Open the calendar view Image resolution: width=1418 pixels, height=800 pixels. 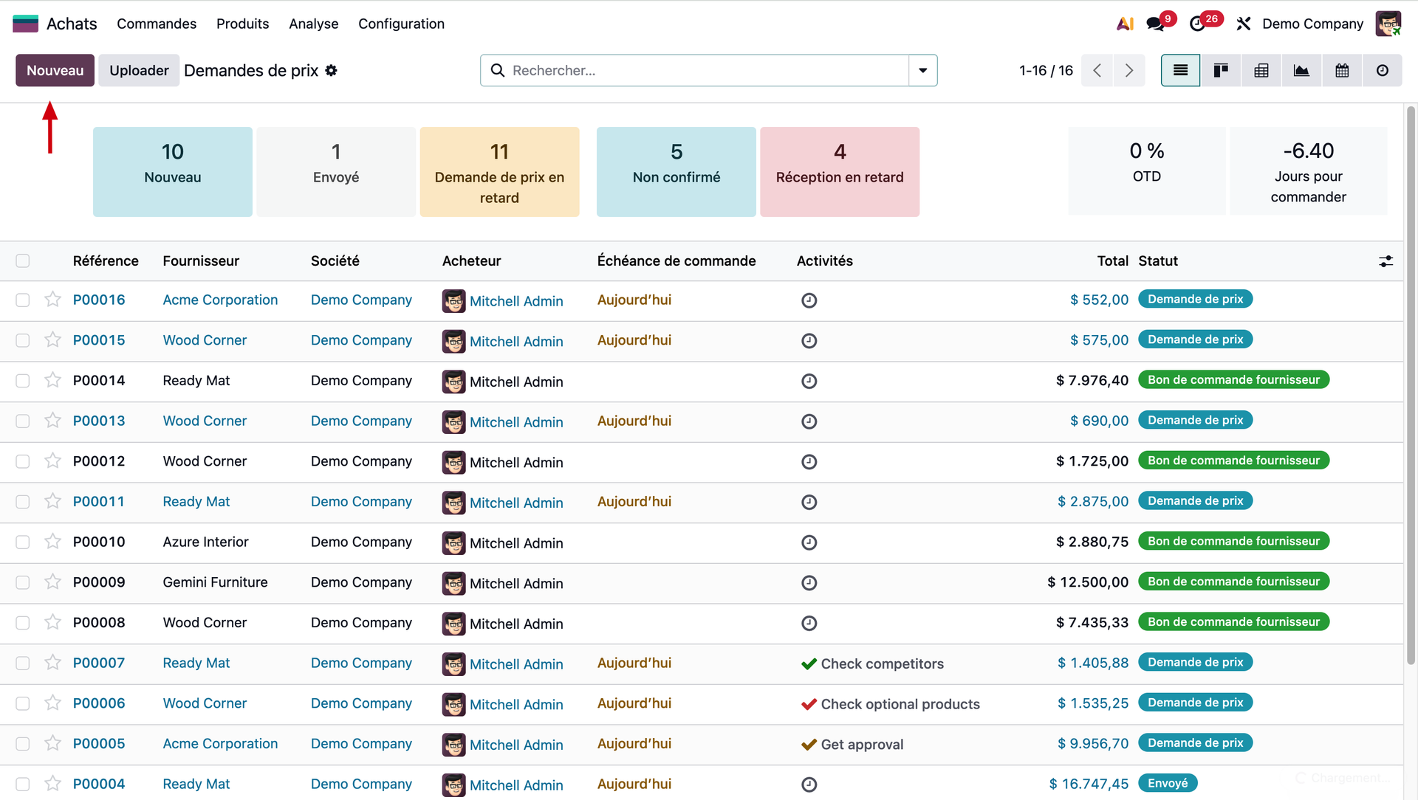(1341, 70)
